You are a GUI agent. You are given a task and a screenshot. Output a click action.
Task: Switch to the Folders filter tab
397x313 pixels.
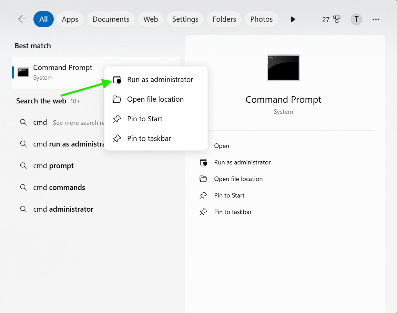[x=224, y=19]
